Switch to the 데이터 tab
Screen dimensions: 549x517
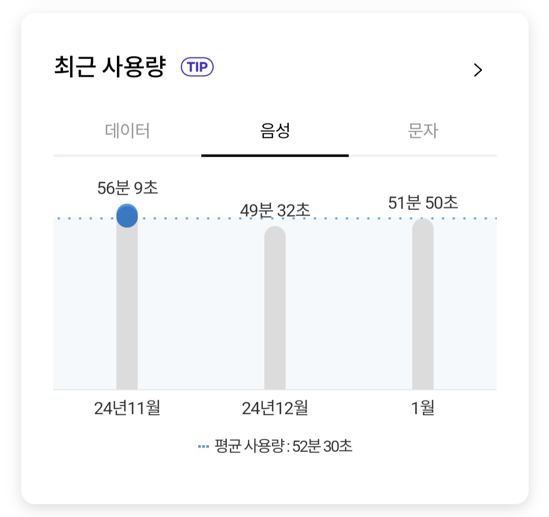[127, 131]
